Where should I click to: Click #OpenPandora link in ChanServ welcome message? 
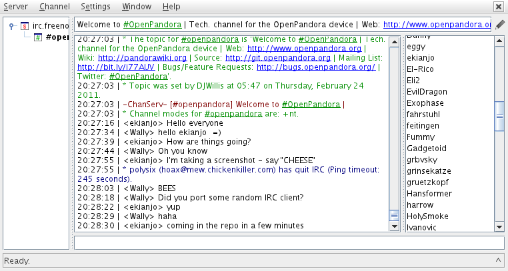click(311, 104)
